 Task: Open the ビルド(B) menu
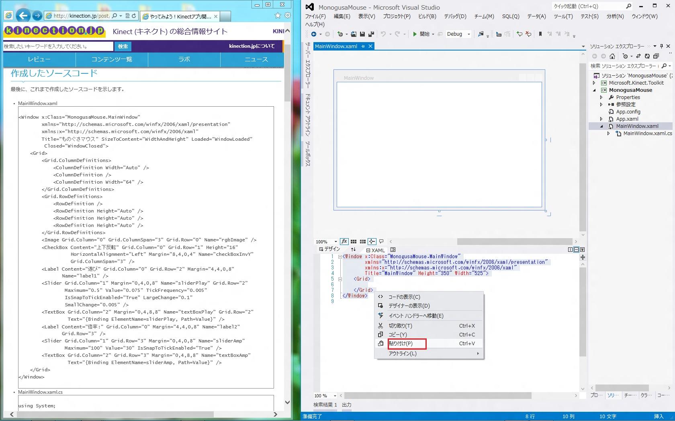coord(427,16)
